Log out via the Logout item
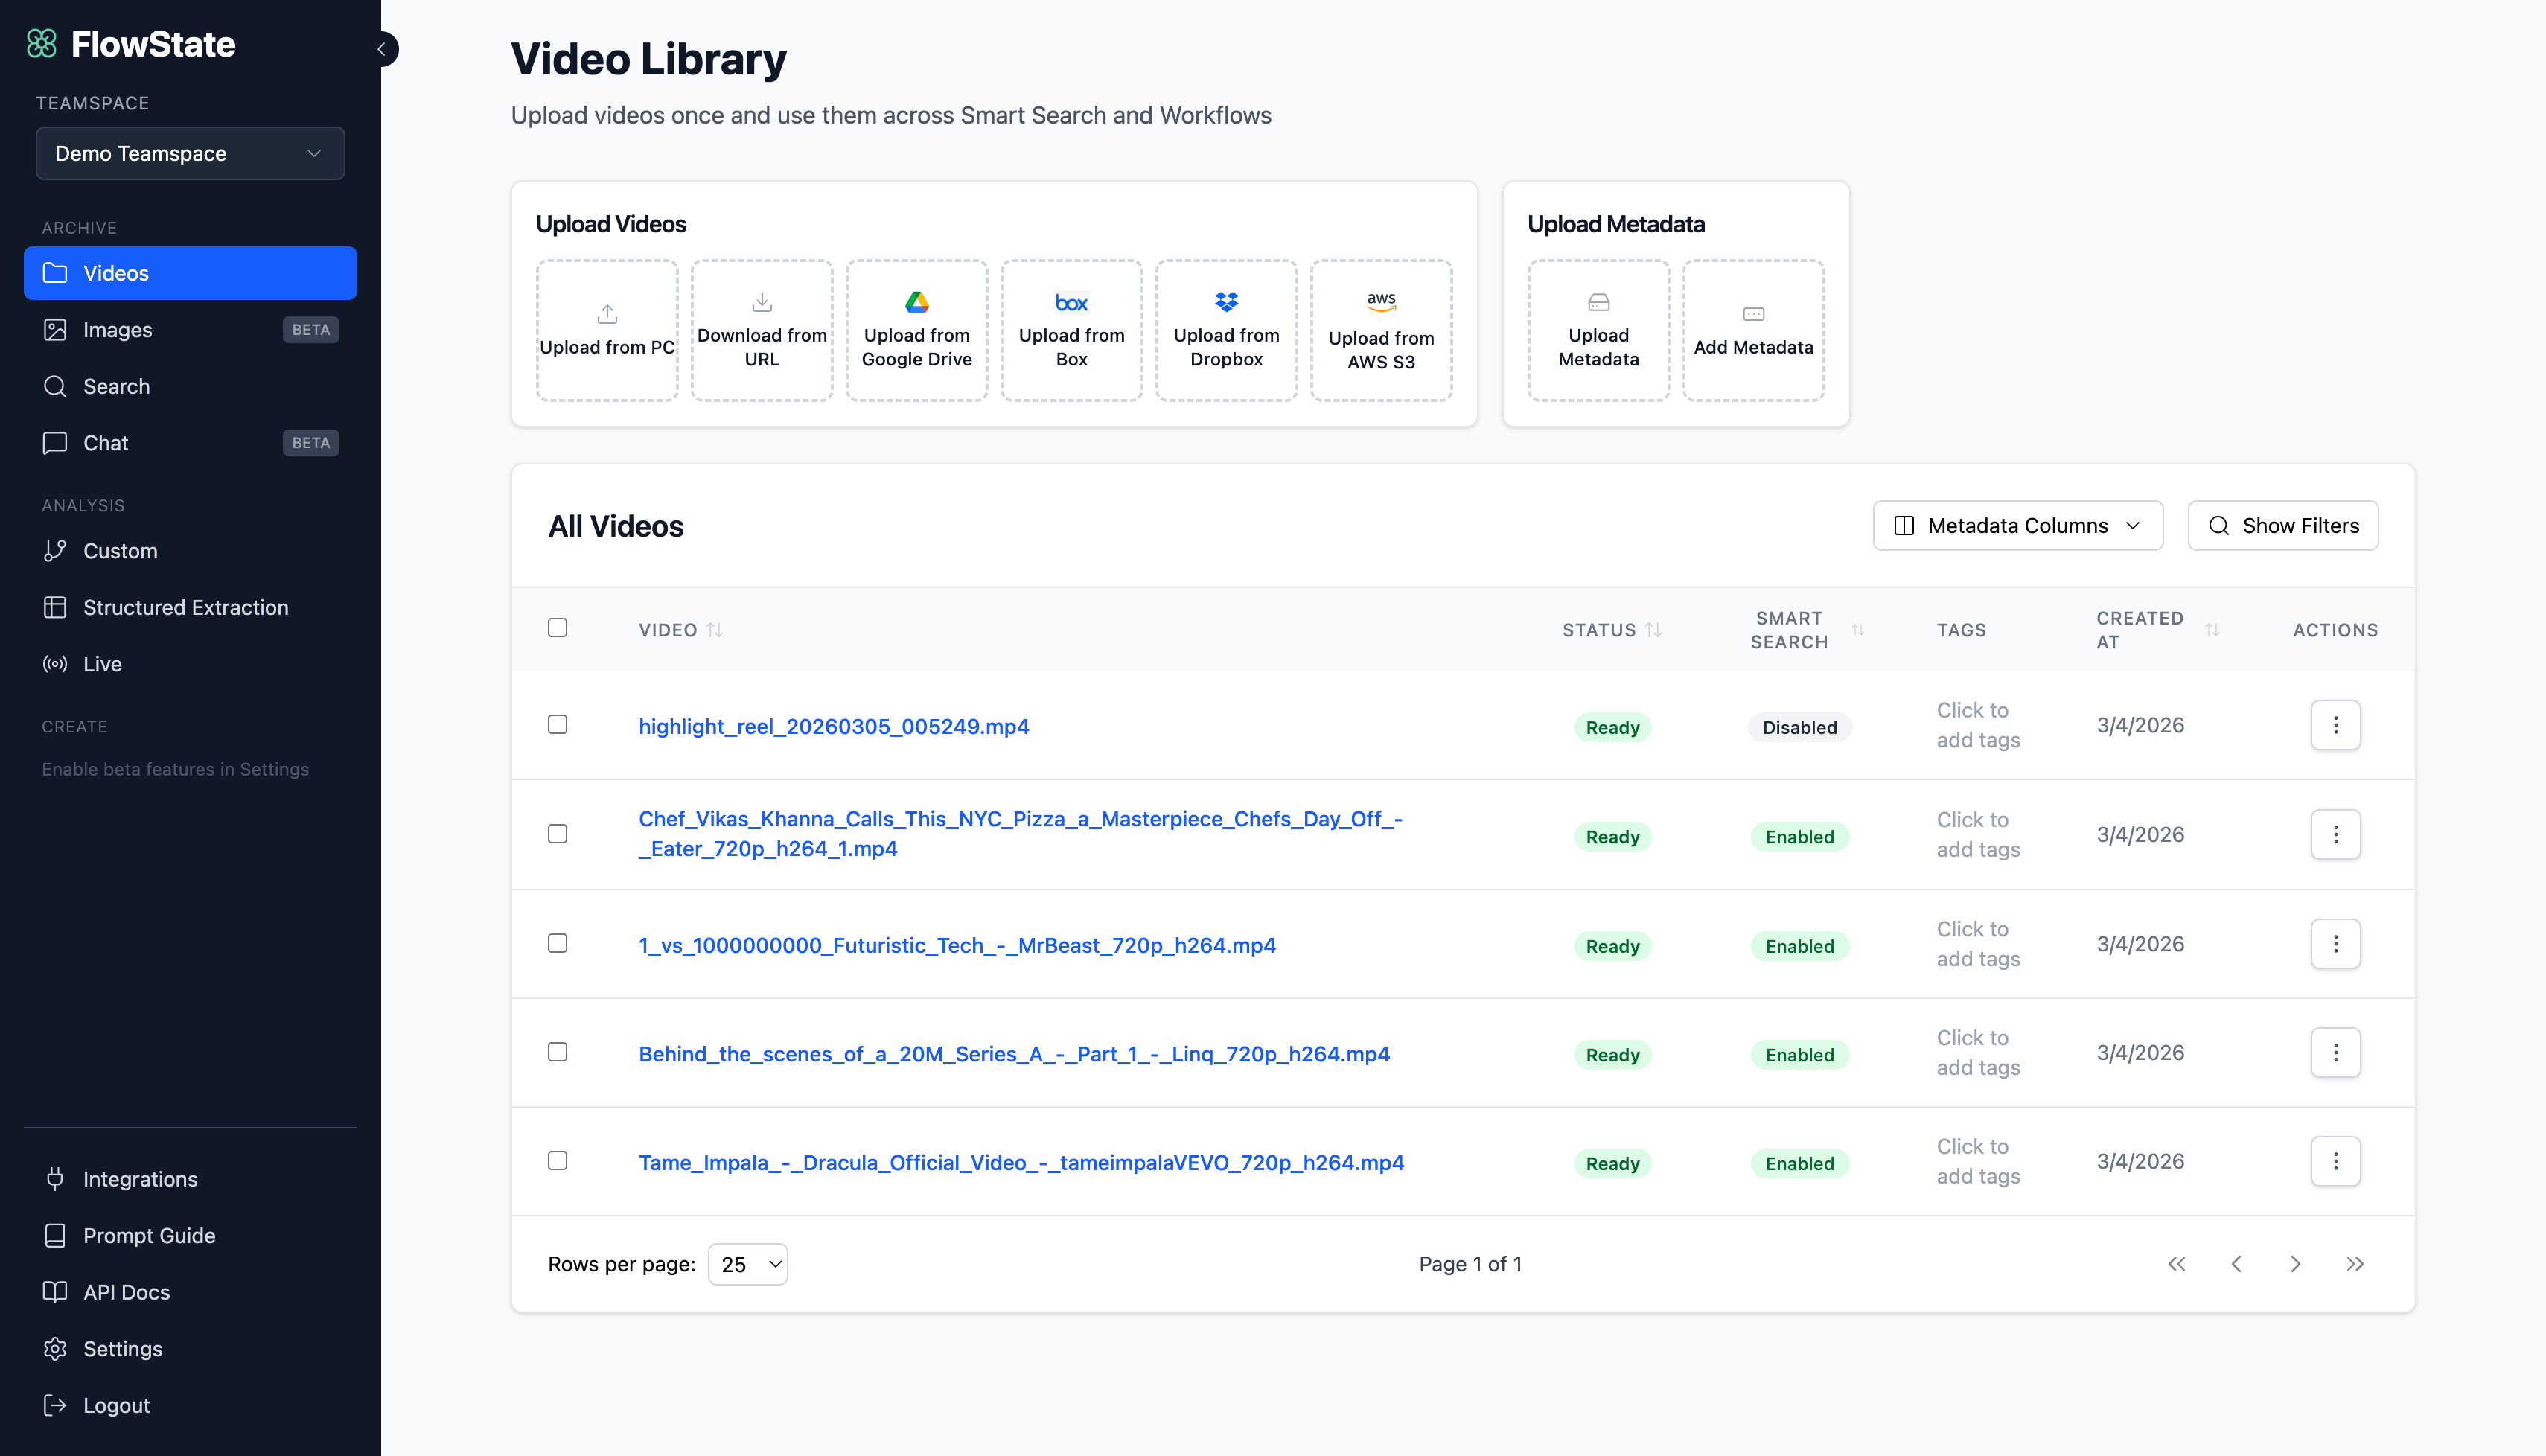Viewport: 2546px width, 1456px height. pos(190,1405)
